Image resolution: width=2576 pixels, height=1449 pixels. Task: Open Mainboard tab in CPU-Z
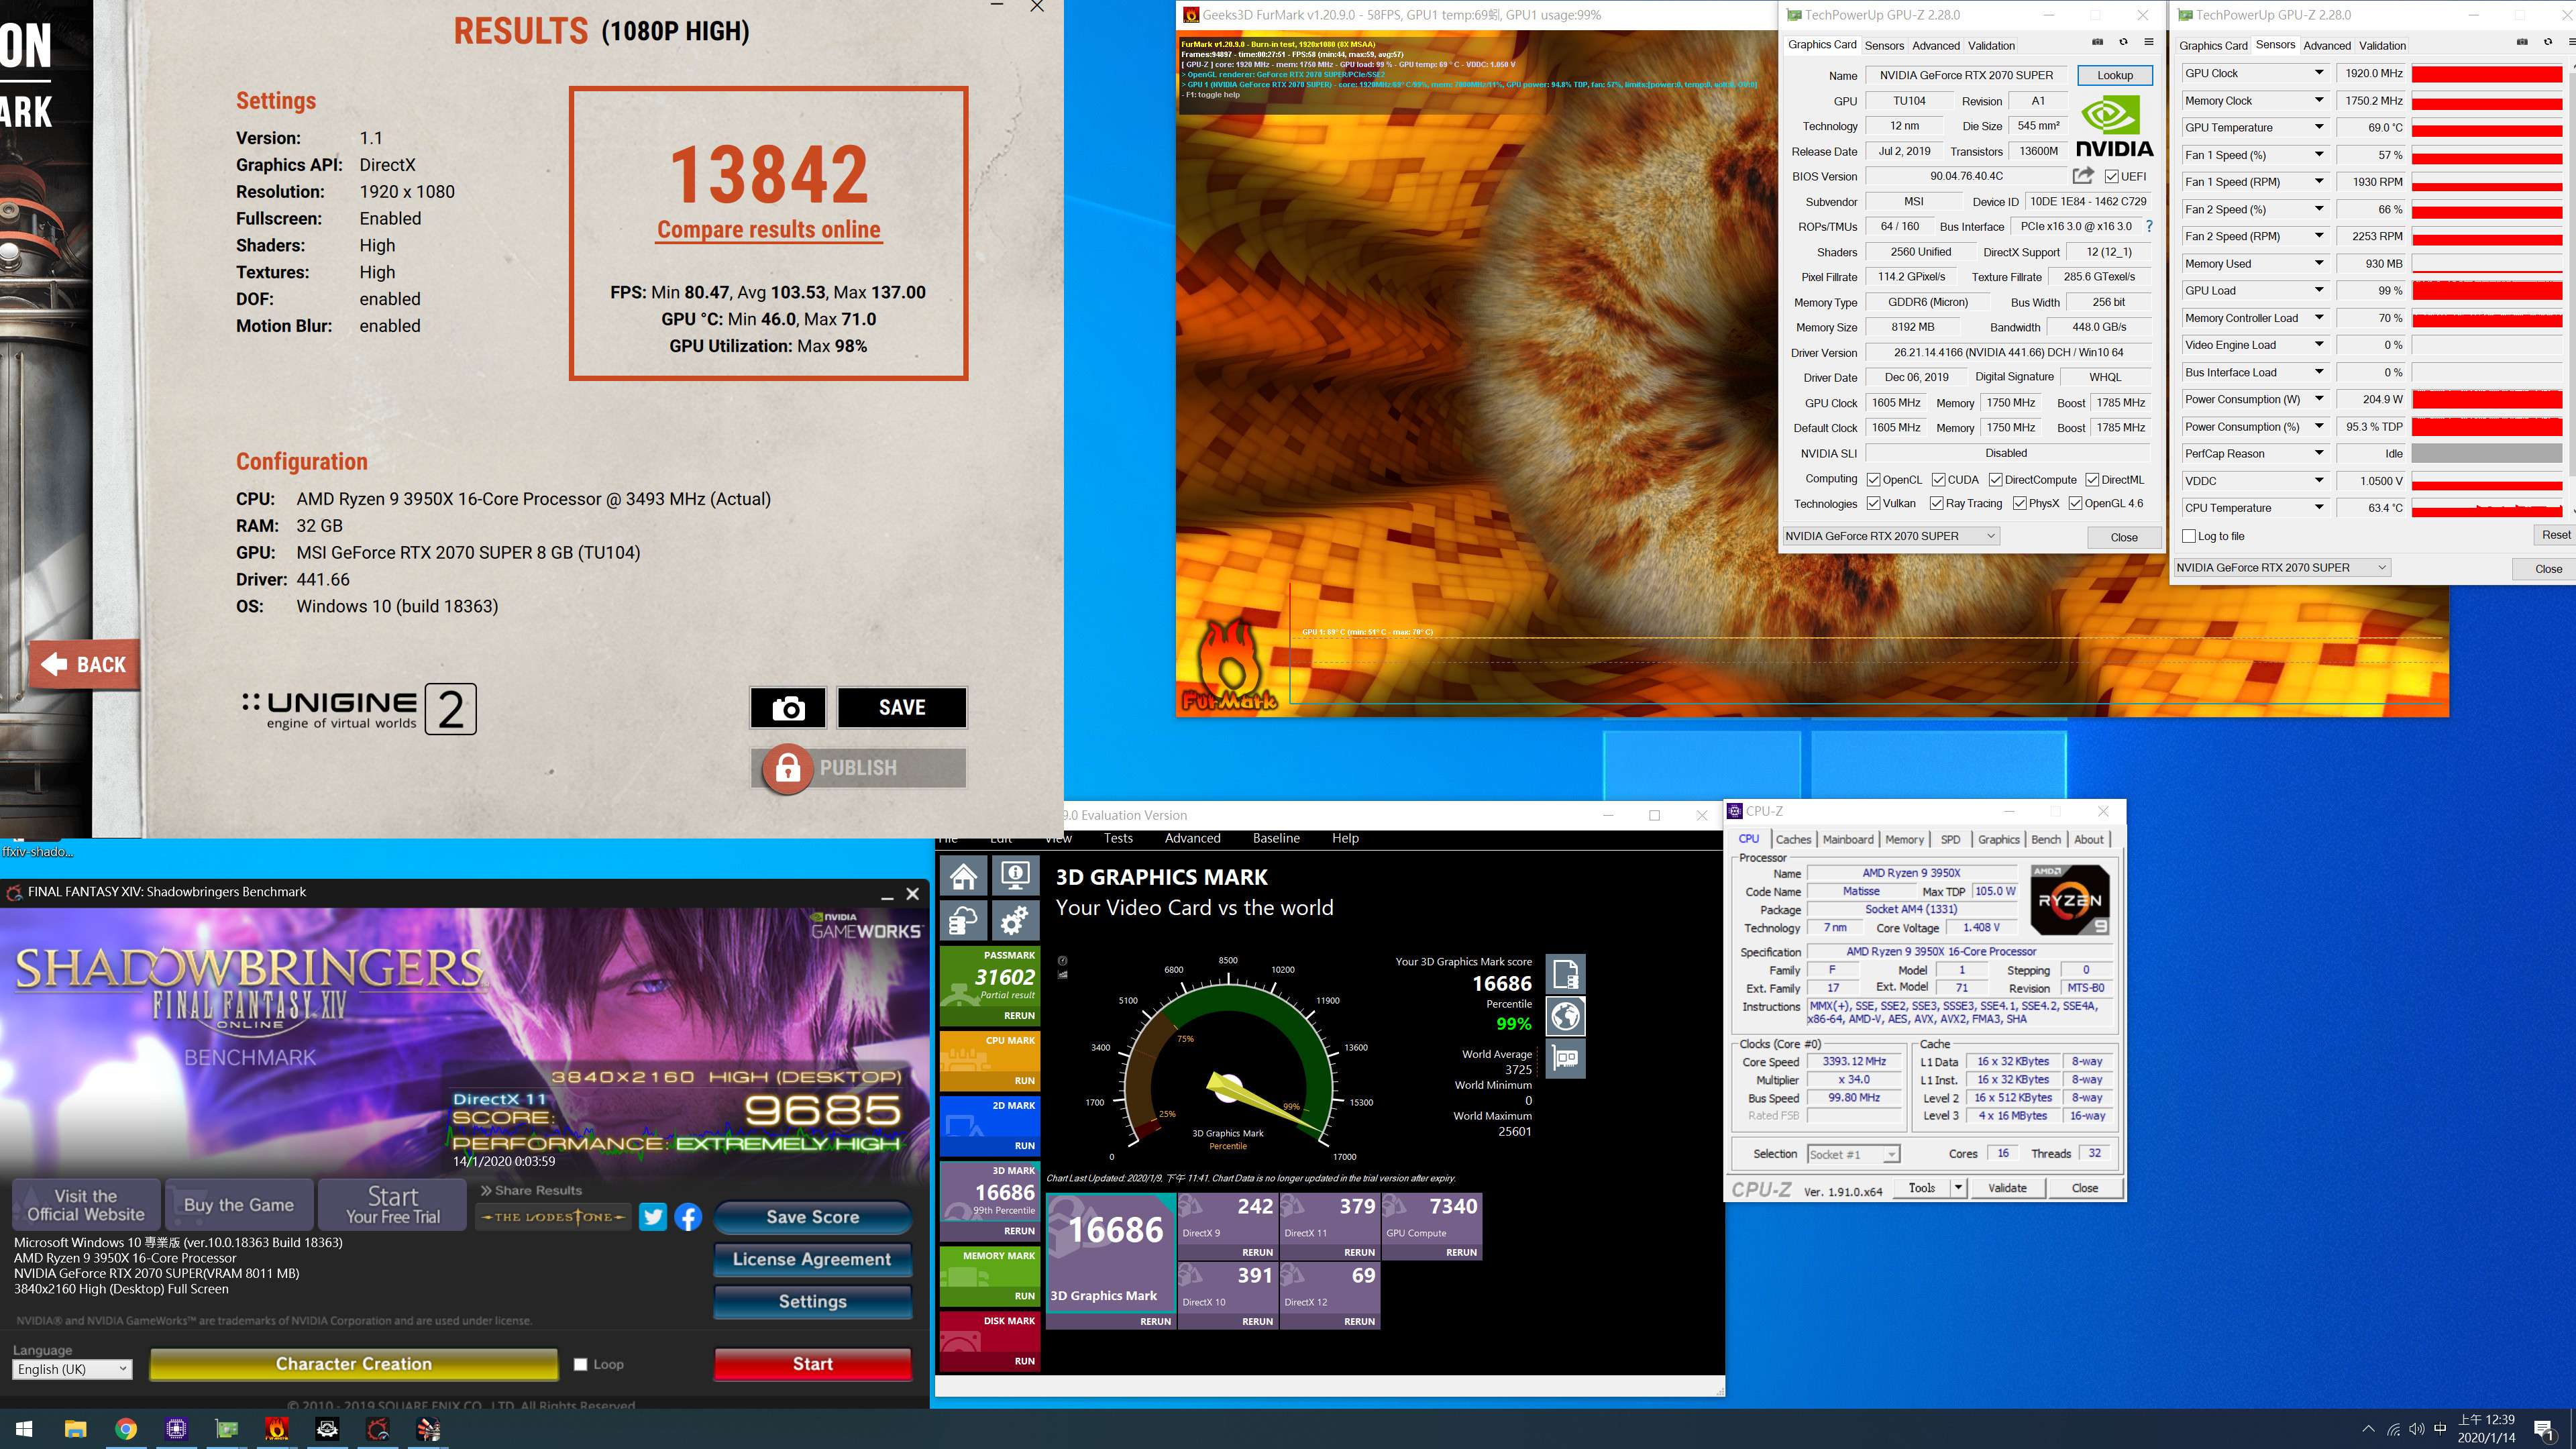(x=1848, y=839)
